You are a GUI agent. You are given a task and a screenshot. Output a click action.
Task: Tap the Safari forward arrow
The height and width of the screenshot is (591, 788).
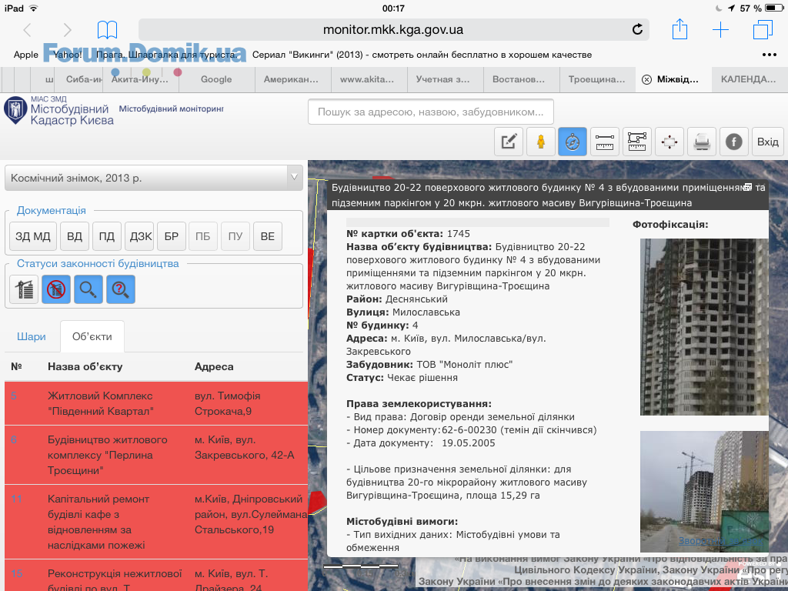coord(68,30)
